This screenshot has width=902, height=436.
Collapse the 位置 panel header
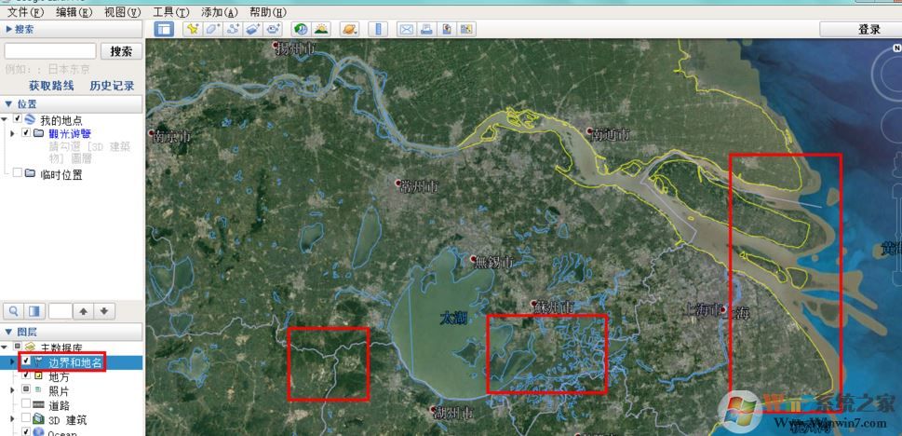pos(72,104)
